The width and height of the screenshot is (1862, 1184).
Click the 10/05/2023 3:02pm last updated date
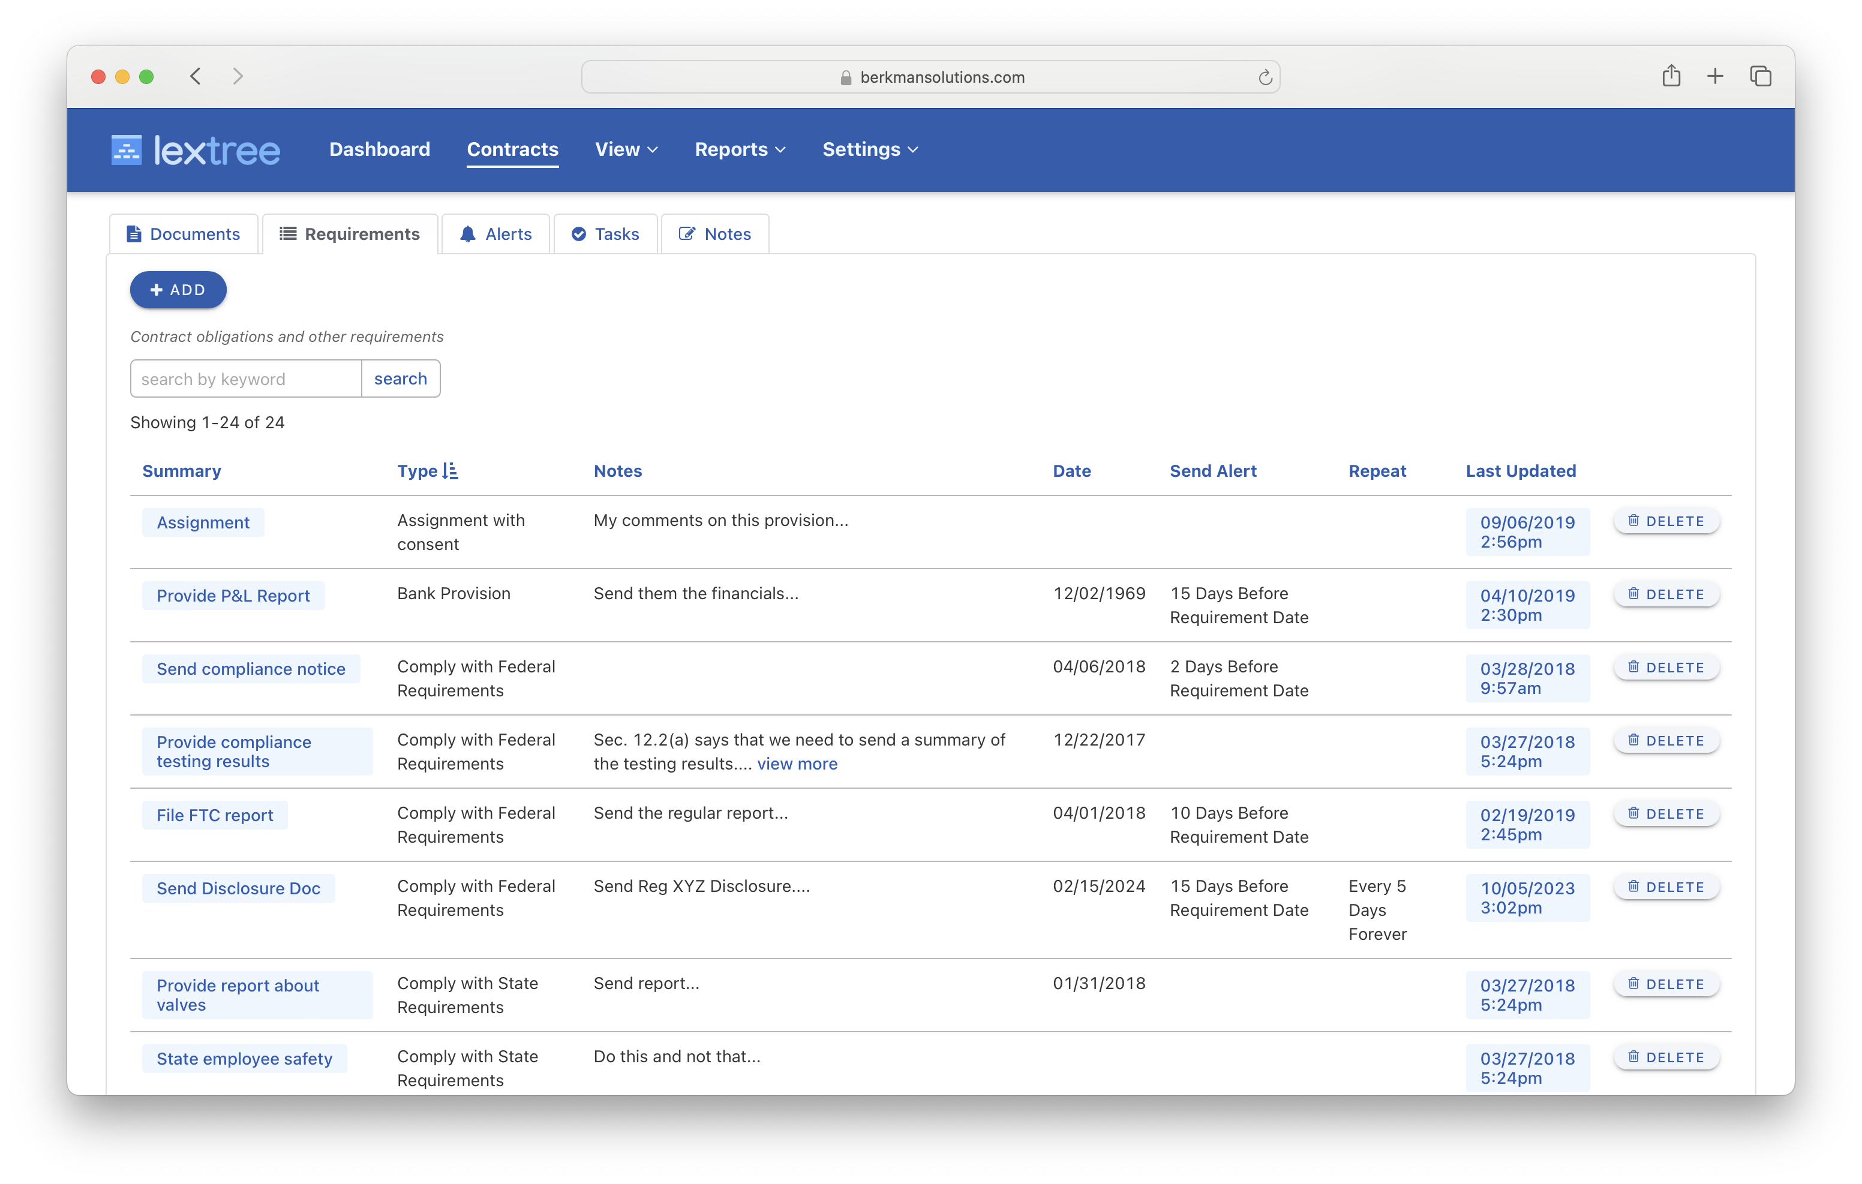click(x=1528, y=898)
